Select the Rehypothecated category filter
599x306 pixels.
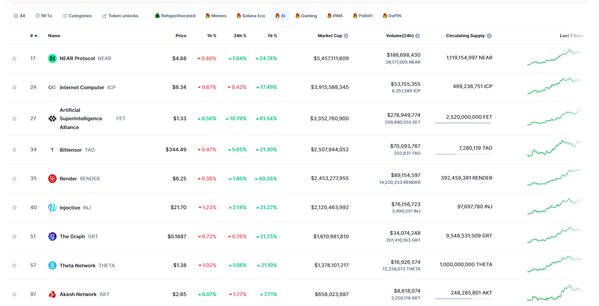(x=175, y=16)
